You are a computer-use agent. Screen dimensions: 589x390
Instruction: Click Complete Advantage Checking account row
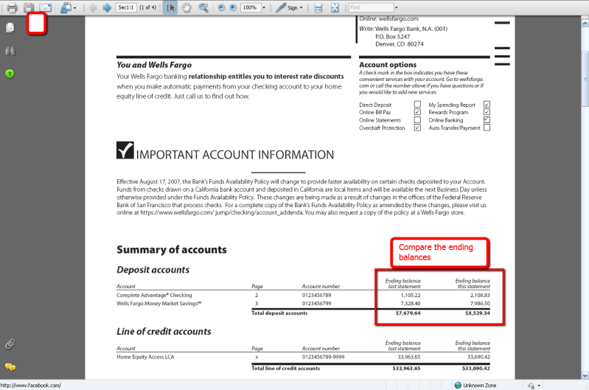(x=303, y=296)
